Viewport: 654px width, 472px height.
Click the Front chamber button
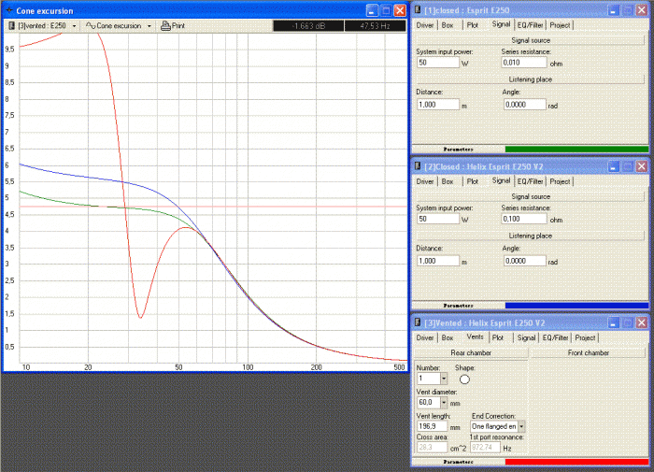(x=589, y=352)
